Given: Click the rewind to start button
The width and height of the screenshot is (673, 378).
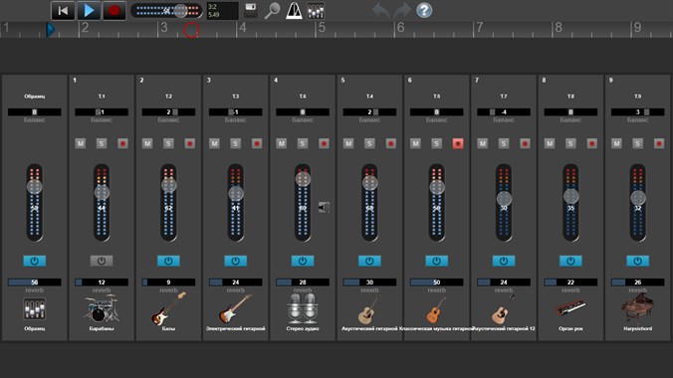Looking at the screenshot, I should click(63, 11).
